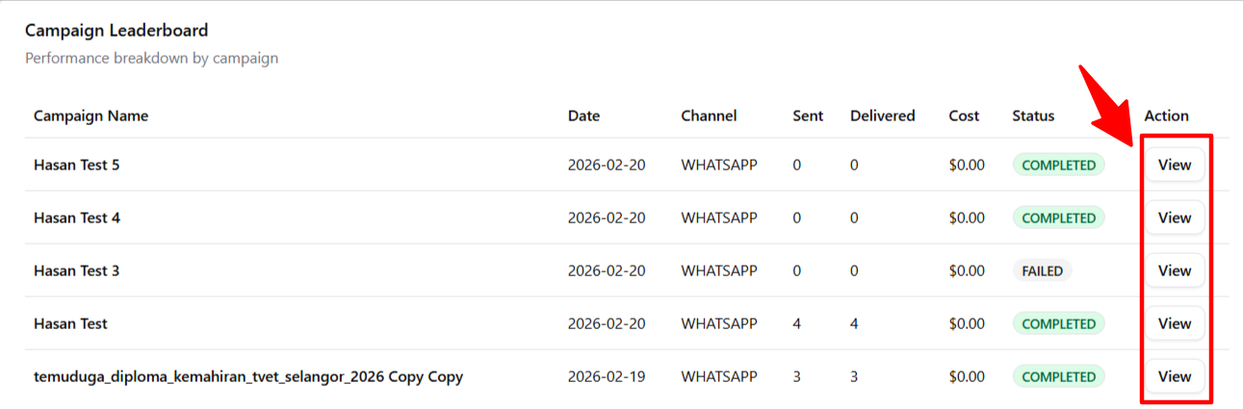Open View for Hasan Test 4 campaign
1243x409 pixels.
[1174, 217]
